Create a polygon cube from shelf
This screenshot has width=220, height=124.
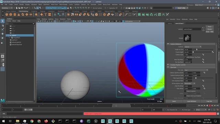pyautogui.click(x=11, y=14)
